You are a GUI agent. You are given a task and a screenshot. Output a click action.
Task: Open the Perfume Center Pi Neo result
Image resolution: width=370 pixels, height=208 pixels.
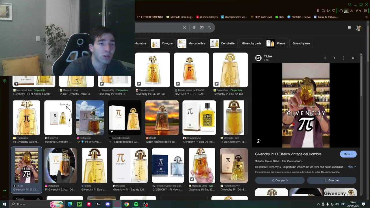click(x=168, y=166)
